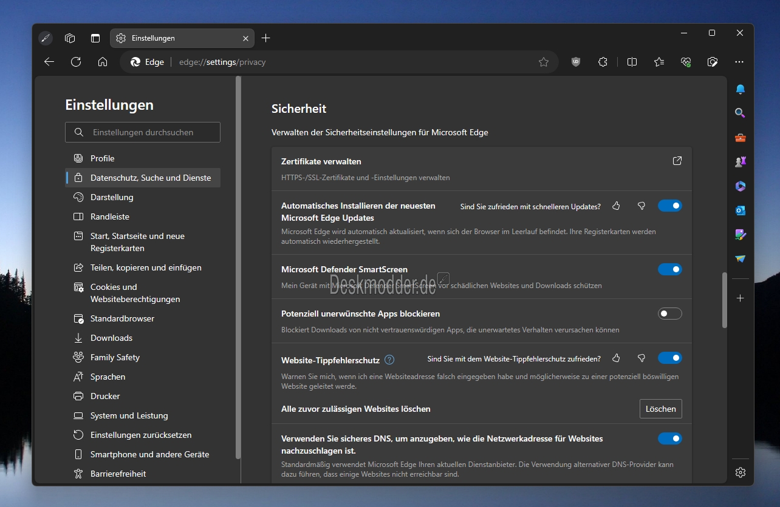Open Downloads settings
The image size is (780, 507).
click(143, 338)
